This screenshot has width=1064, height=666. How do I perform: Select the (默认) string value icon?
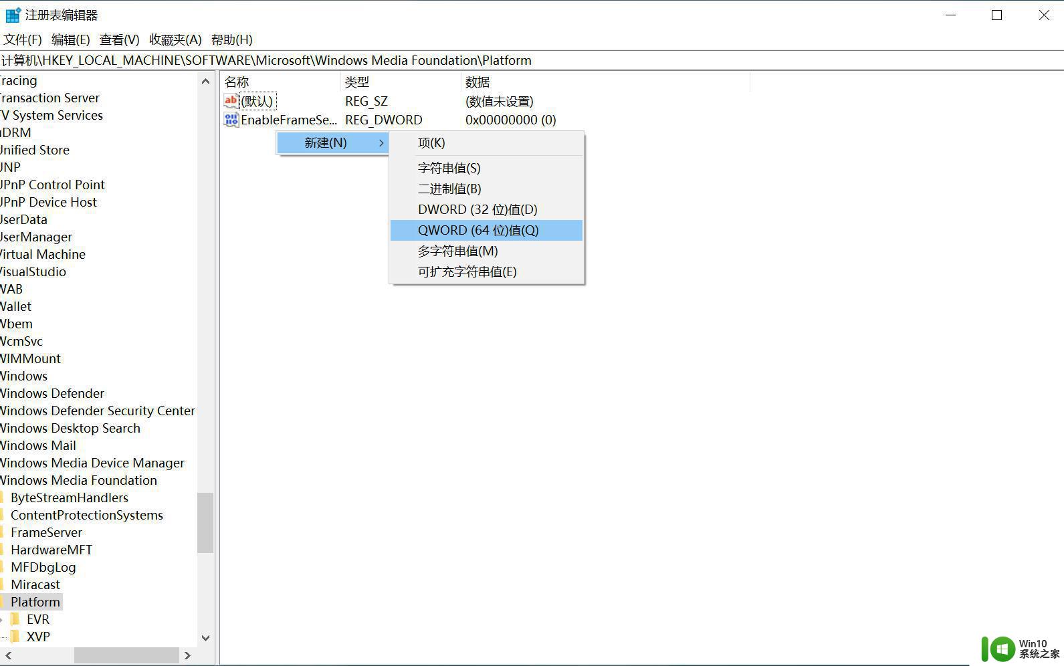click(231, 101)
